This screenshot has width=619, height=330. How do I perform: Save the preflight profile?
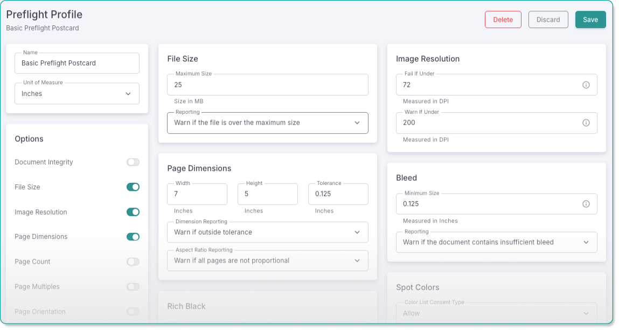pyautogui.click(x=590, y=19)
